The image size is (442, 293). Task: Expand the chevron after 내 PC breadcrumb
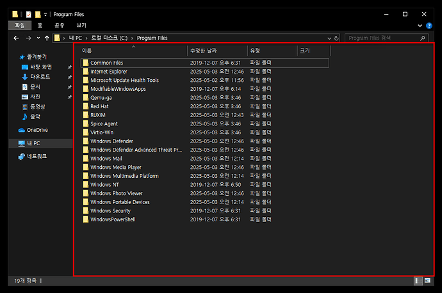pos(86,38)
